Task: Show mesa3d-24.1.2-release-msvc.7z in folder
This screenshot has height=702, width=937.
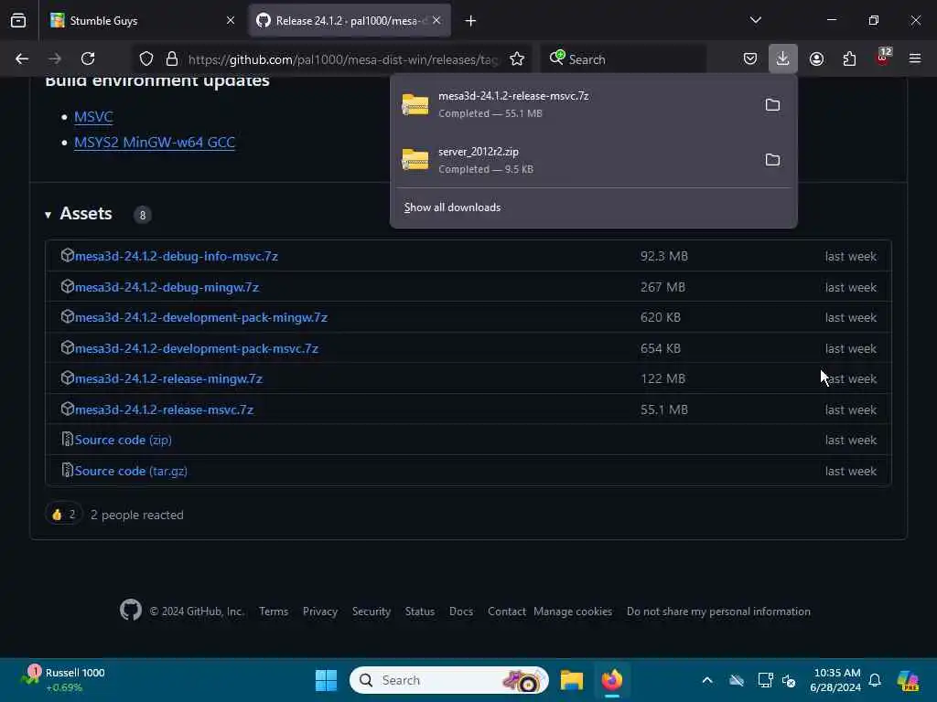Action: pos(772,105)
